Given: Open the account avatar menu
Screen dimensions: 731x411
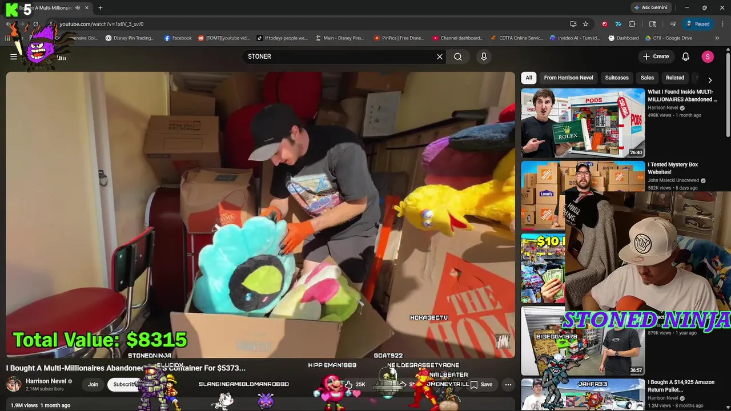Looking at the screenshot, I should click(708, 57).
